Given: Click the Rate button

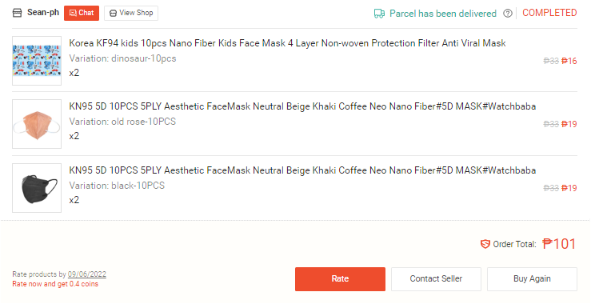Looking at the screenshot, I should tap(340, 279).
